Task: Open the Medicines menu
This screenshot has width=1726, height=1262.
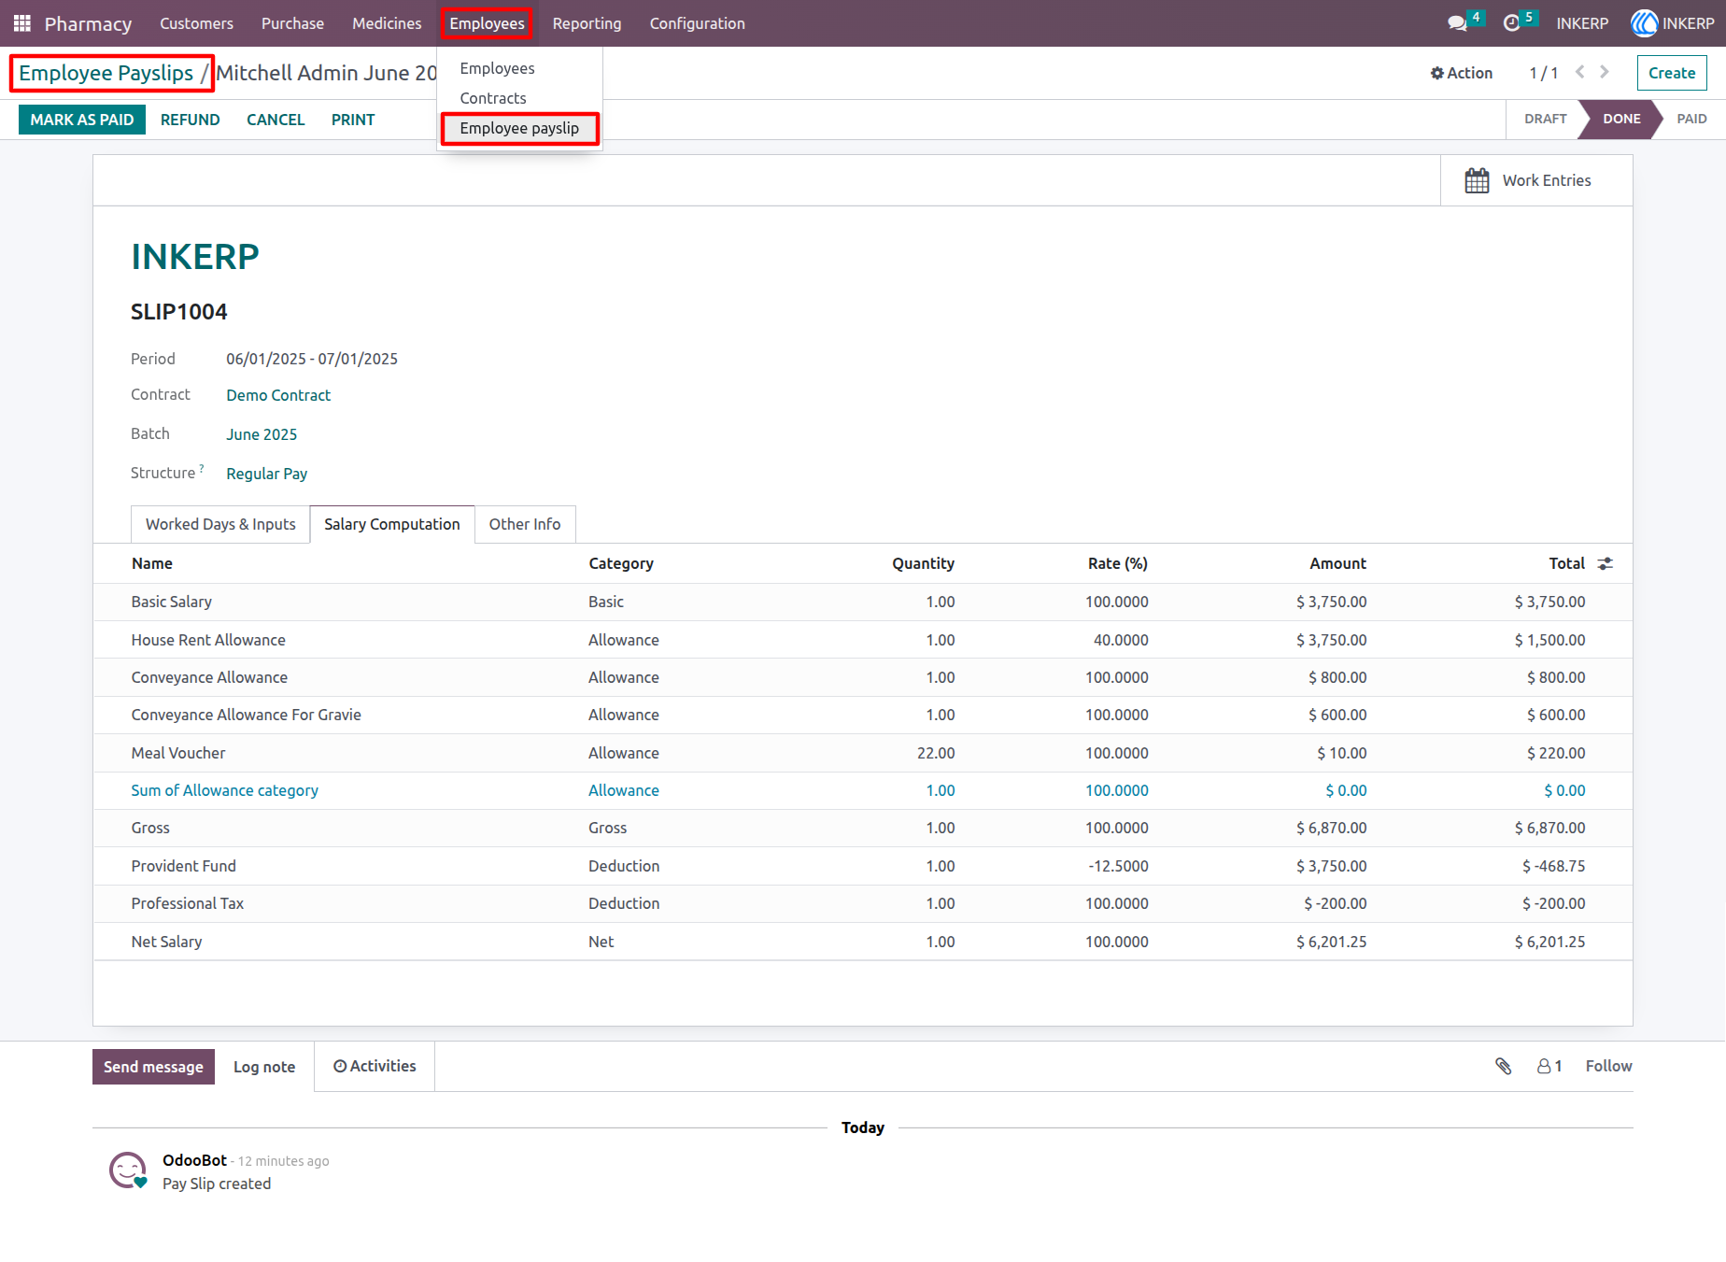Action: point(387,23)
